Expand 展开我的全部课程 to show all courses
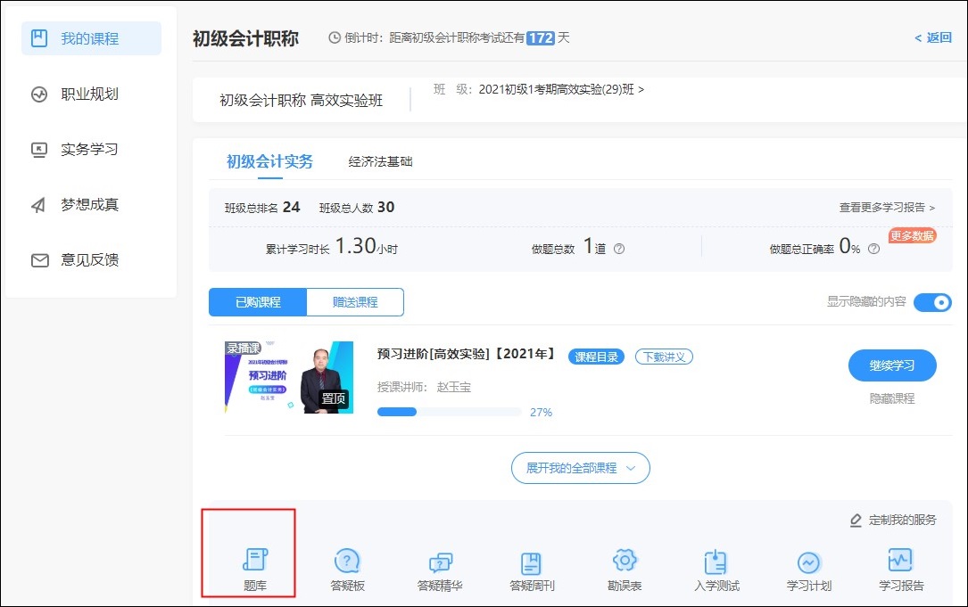This screenshot has width=968, height=607. (x=580, y=467)
